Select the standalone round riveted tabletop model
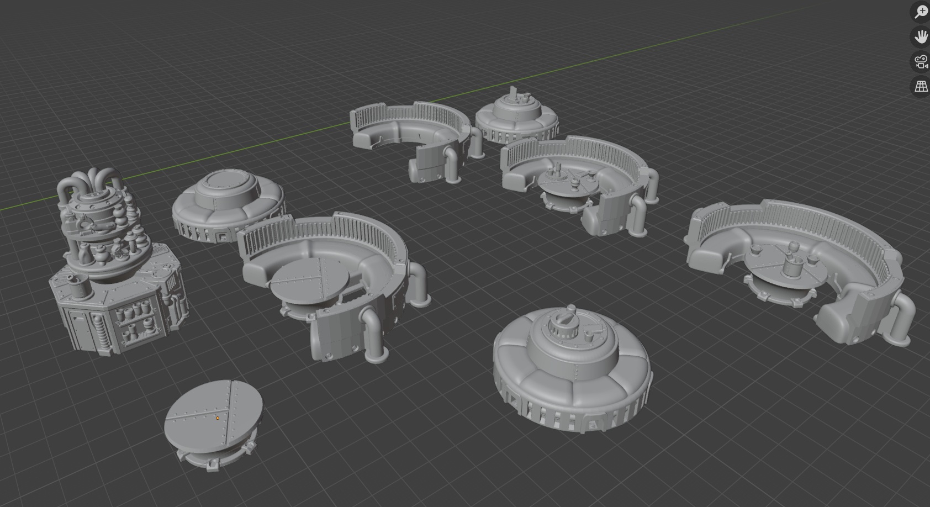This screenshot has width=930, height=507. point(213,425)
